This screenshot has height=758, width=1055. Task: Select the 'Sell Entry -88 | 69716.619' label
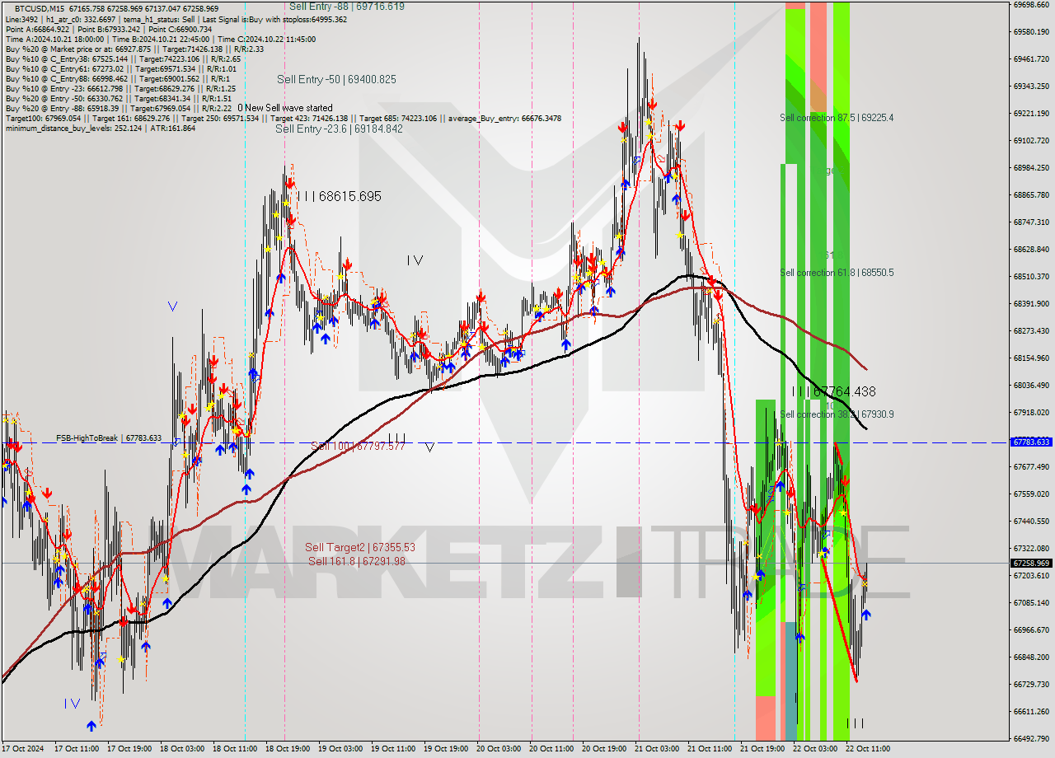[x=346, y=6]
